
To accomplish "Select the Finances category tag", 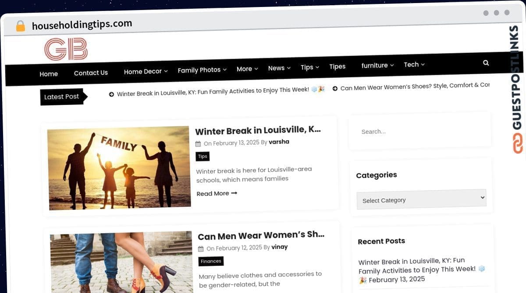I will click(x=211, y=261).
